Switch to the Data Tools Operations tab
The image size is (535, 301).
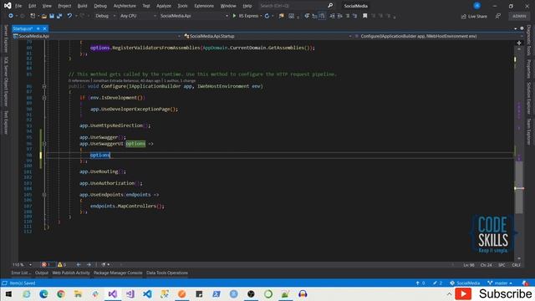167,273
